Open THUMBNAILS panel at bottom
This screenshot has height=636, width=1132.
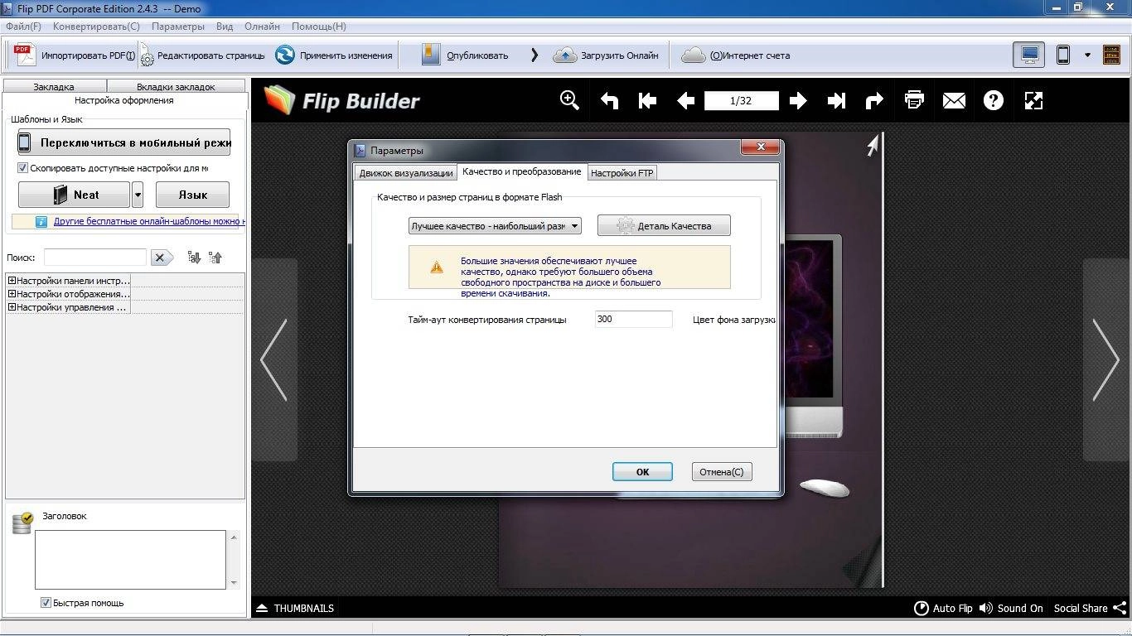[295, 608]
